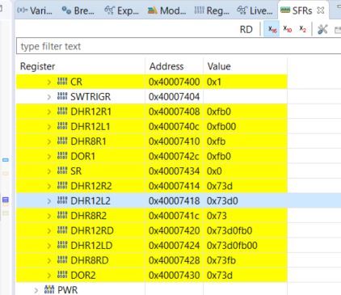Viewport: 341px width, 295px height.
Task: Click address 0x40007430 of DOR2
Action: tap(175, 276)
